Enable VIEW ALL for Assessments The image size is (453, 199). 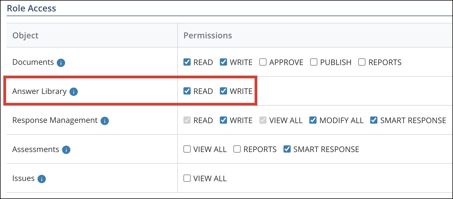tap(187, 149)
